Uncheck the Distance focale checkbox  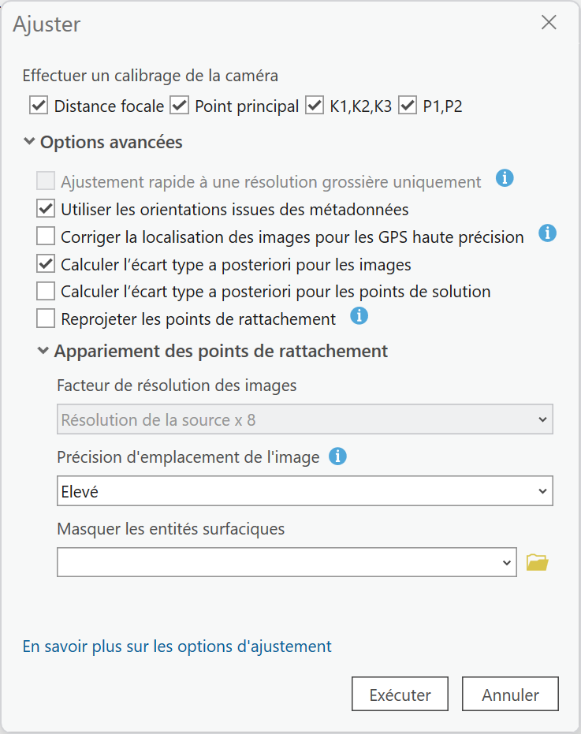pyautogui.click(x=38, y=105)
